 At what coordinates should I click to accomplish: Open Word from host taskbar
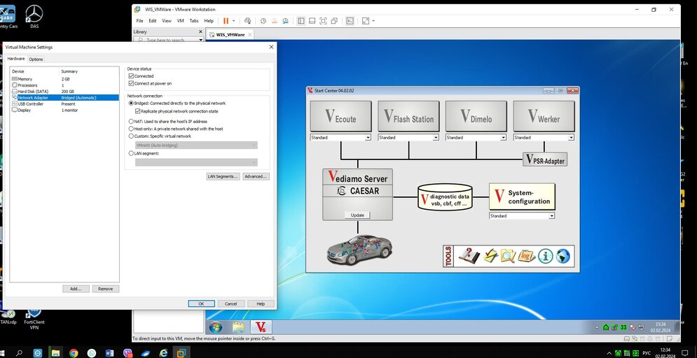[x=110, y=353]
